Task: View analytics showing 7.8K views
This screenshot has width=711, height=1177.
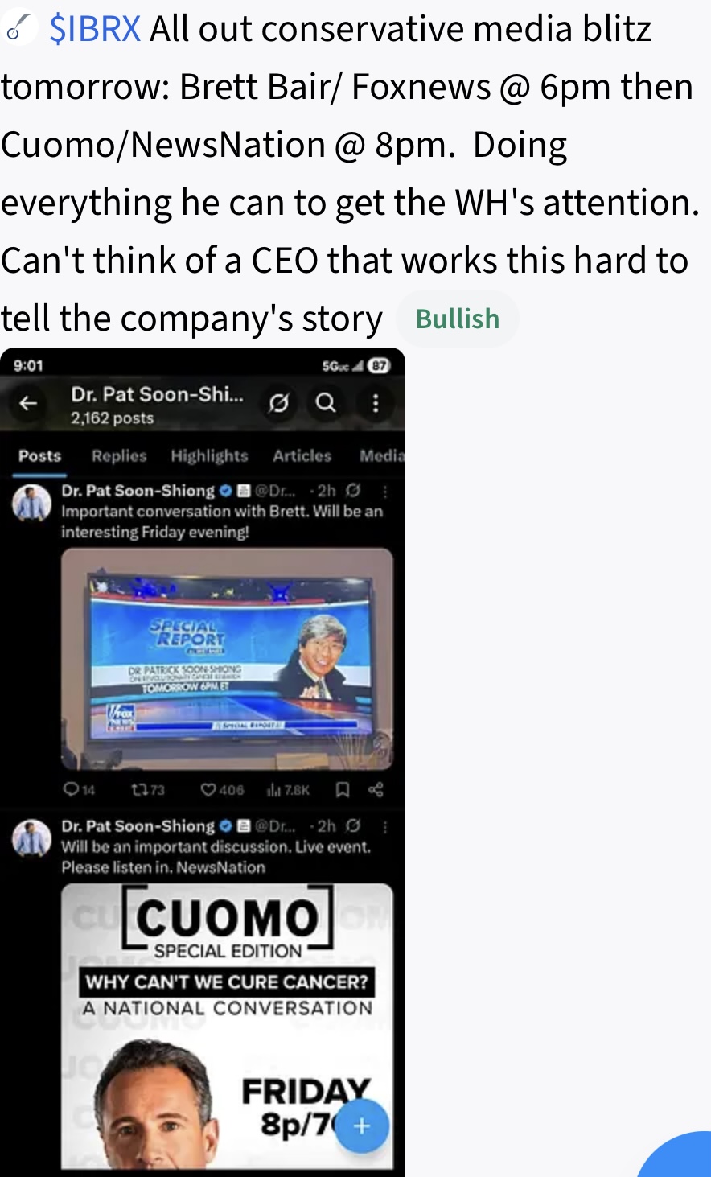Action: [288, 790]
